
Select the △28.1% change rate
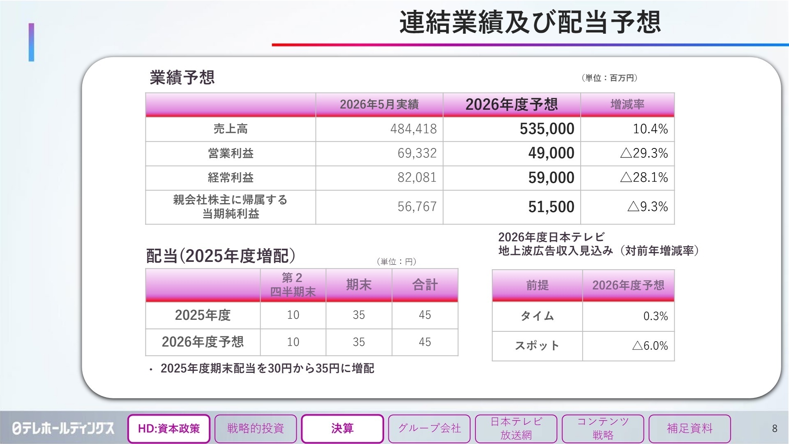point(644,178)
